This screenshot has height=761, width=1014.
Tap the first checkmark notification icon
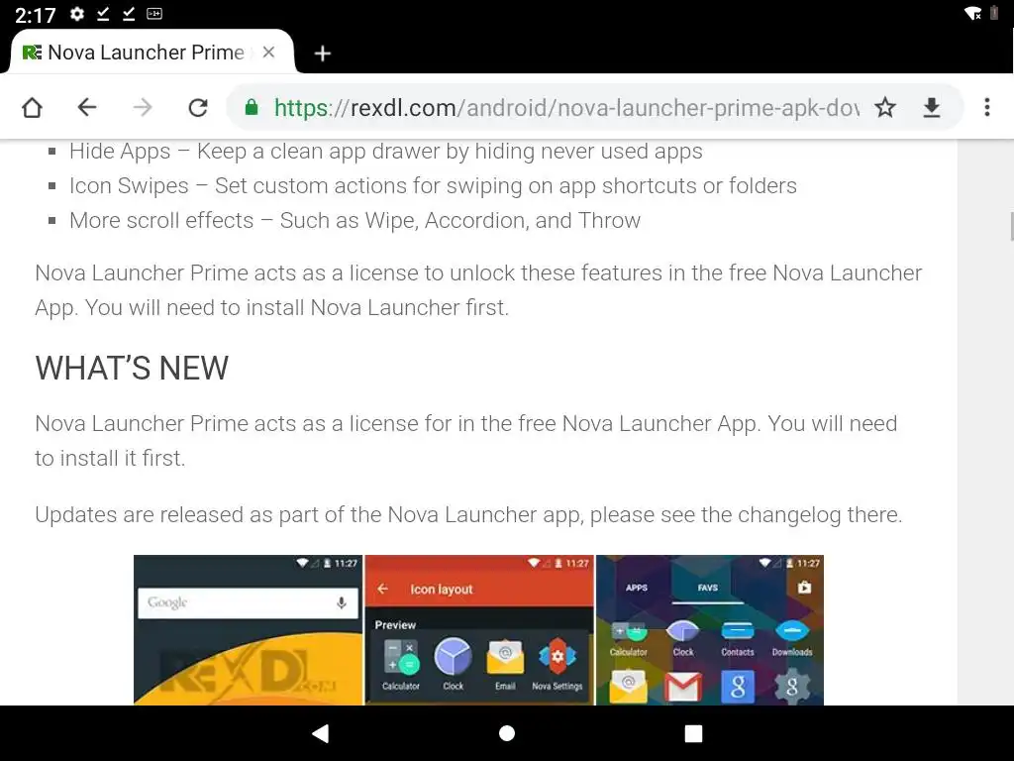point(103,14)
